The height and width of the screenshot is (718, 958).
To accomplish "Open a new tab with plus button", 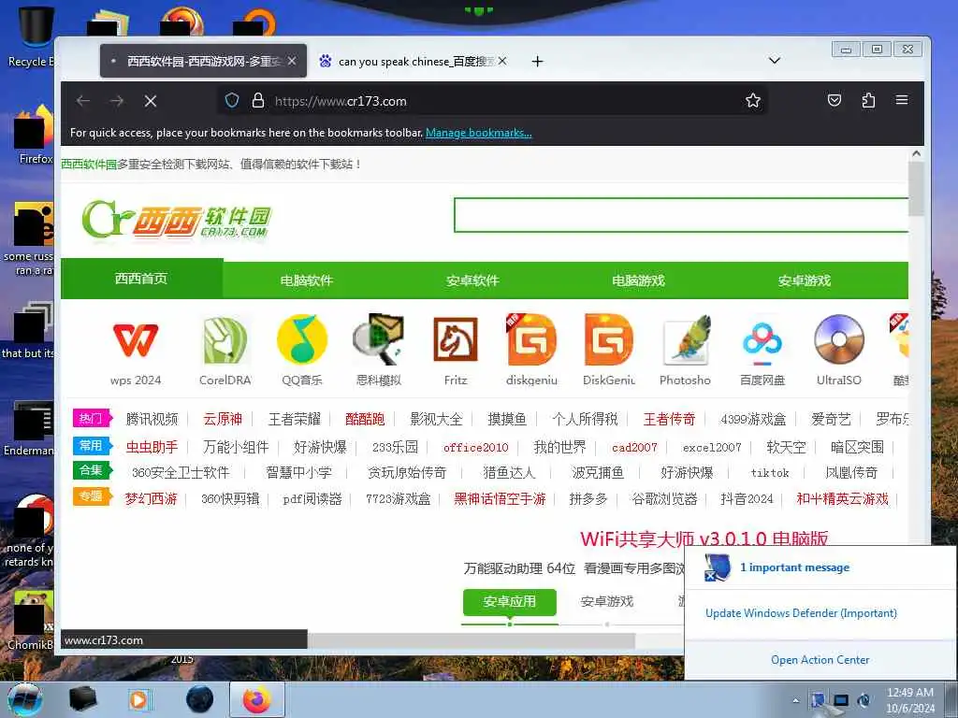I will coord(537,61).
